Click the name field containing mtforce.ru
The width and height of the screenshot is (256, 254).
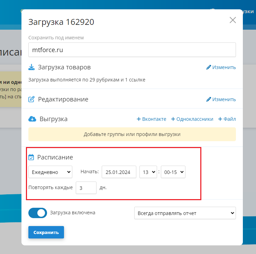click(x=132, y=50)
